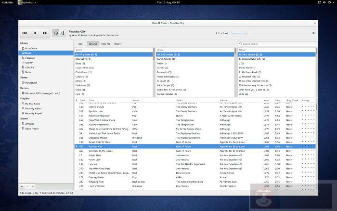The width and height of the screenshot is (337, 211).
Task: Open the Recently Played playlist
Action: pyautogui.click(x=46, y=113)
